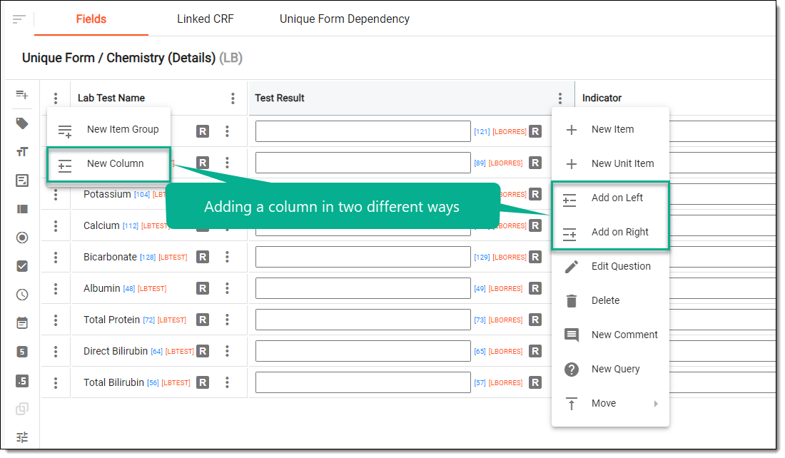Screen dimensions: 785x458
Task: Choose New Query menu entry
Action: pyautogui.click(x=610, y=369)
